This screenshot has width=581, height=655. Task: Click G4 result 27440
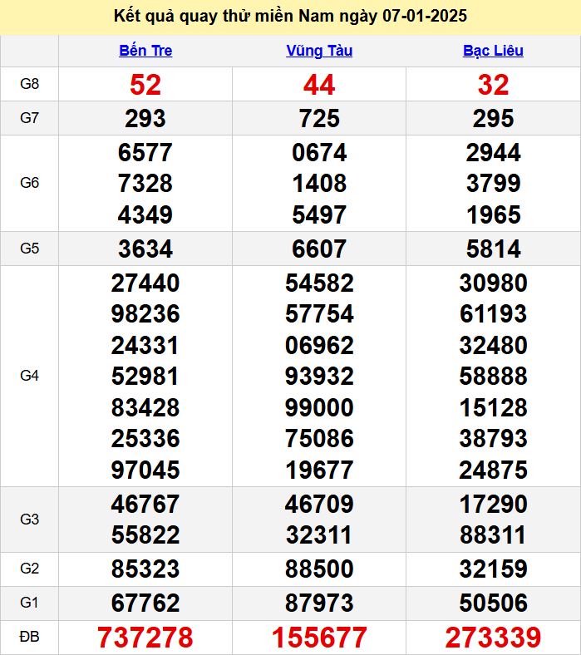click(145, 283)
